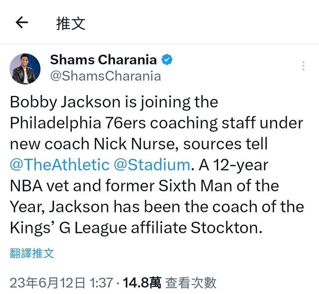Click the 1:37 post time
319x294 pixels.
101,283
